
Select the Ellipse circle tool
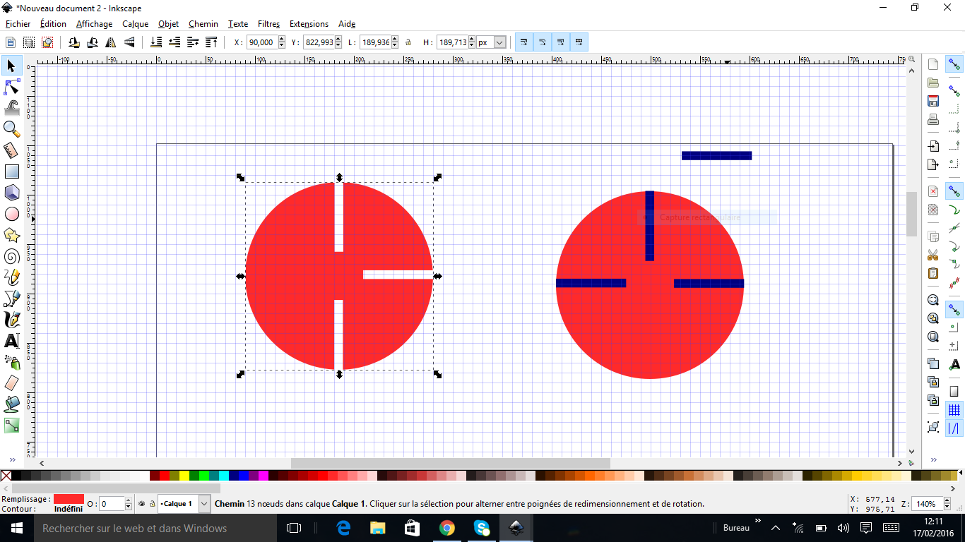coord(11,214)
